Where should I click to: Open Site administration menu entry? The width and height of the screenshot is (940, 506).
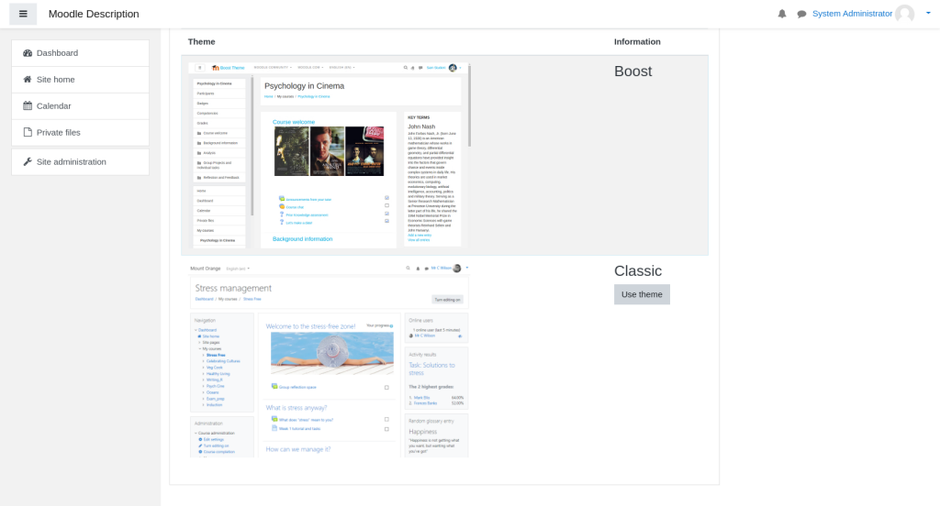click(71, 162)
